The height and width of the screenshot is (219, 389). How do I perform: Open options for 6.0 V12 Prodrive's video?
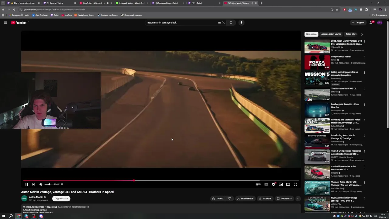click(364, 151)
